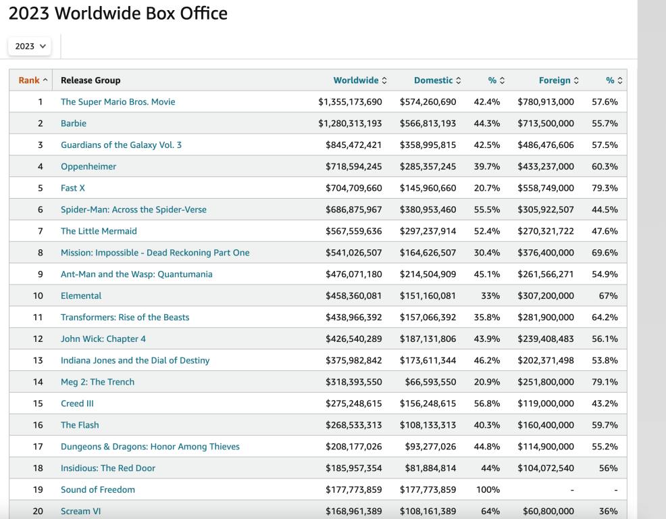Select the Fast X title
This screenshot has height=519, width=666.
[73, 189]
